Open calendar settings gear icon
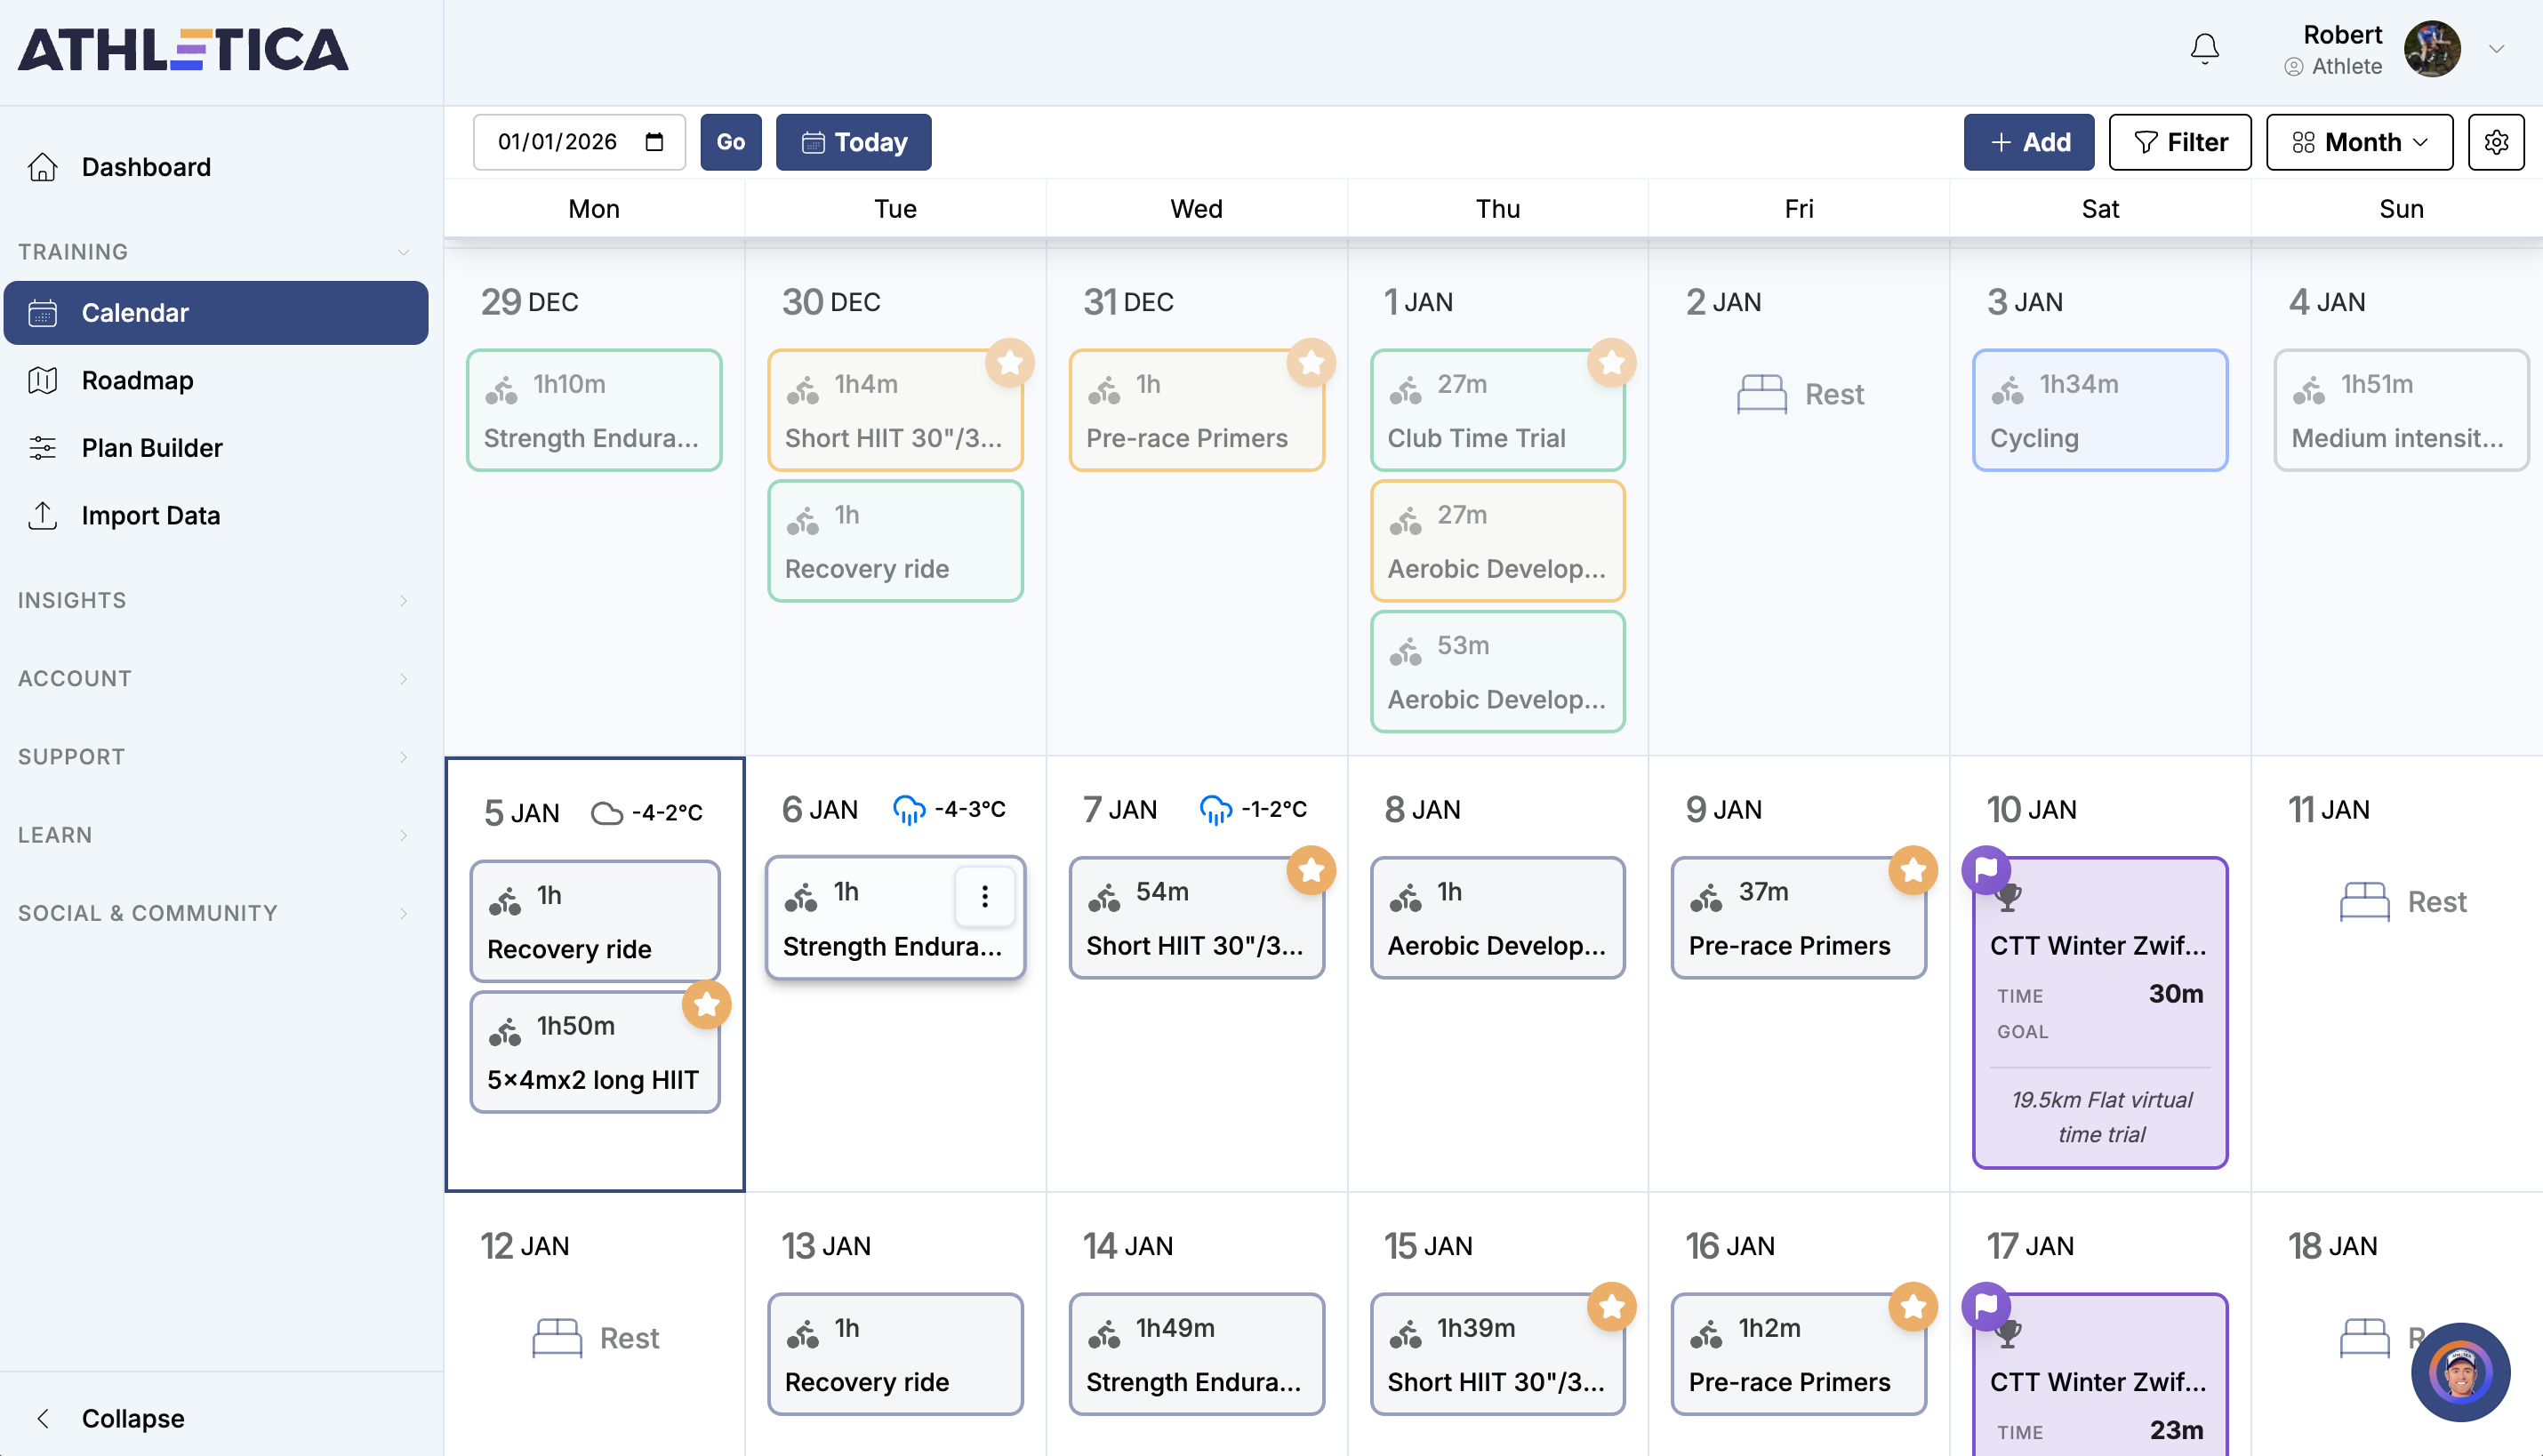The height and width of the screenshot is (1456, 2543). coord(2496,142)
